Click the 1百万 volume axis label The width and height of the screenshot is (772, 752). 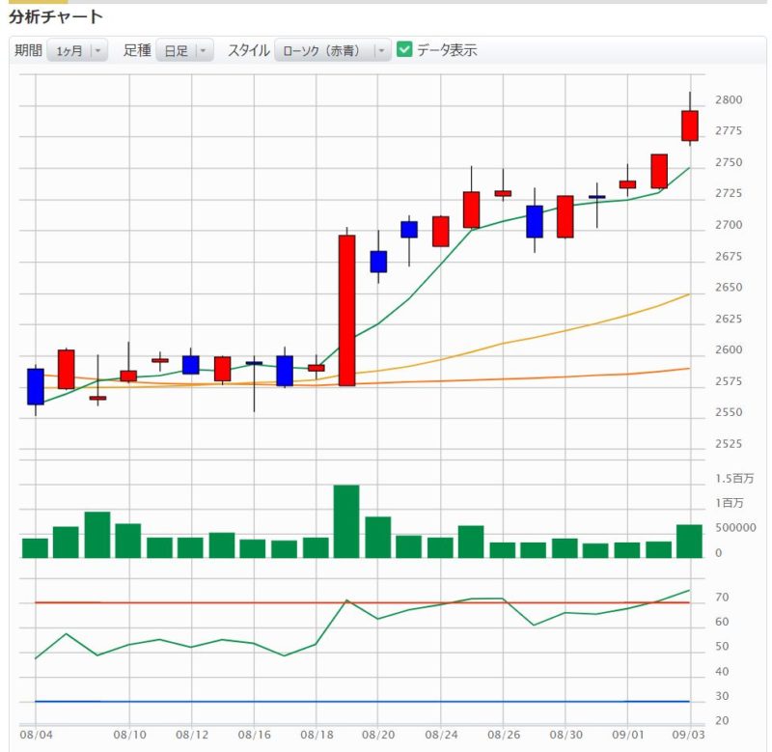coord(730,503)
